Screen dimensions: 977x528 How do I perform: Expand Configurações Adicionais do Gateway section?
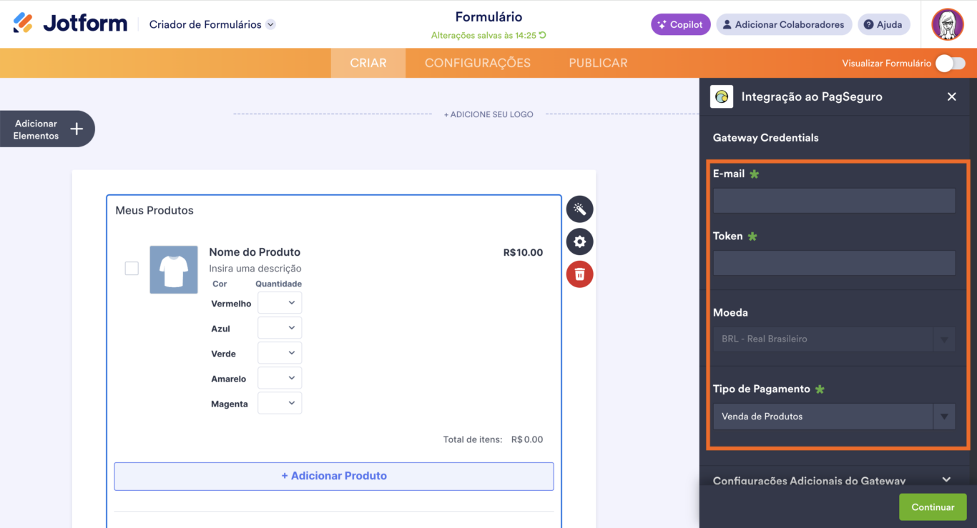[x=833, y=480]
